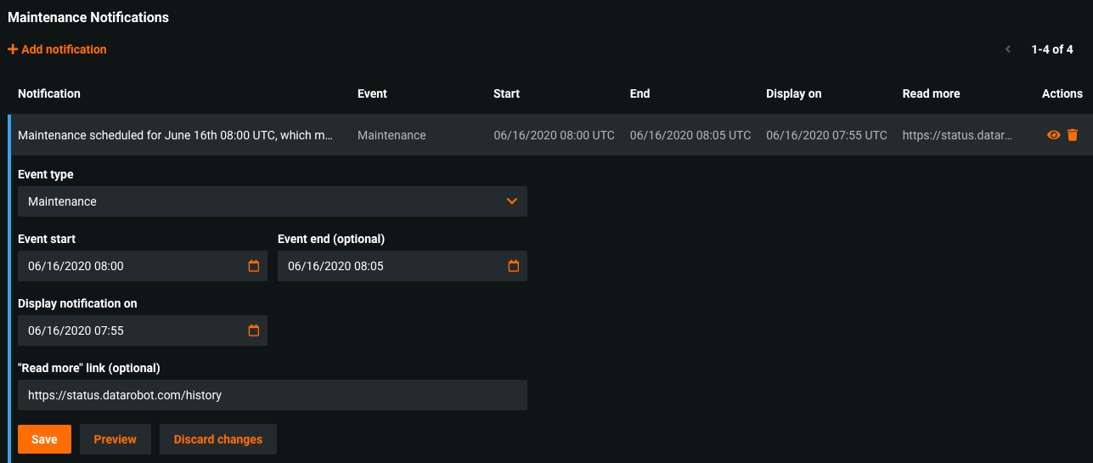Go to the previous page of notifications
1093x463 pixels.
point(1008,49)
